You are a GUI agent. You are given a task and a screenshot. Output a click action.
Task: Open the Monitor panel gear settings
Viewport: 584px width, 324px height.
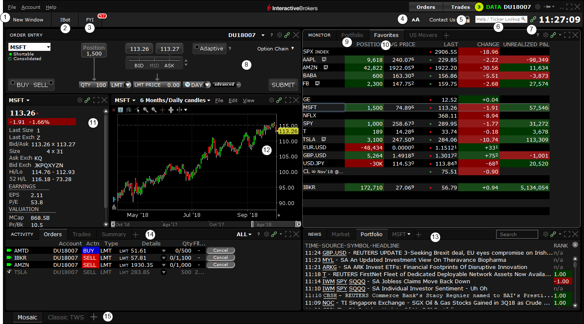(546, 35)
